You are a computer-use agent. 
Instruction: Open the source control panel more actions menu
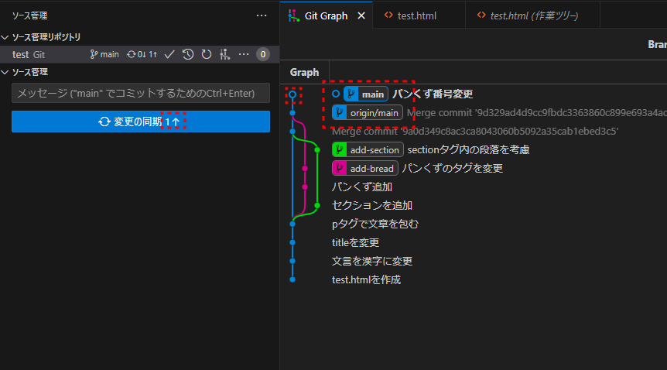(x=262, y=15)
